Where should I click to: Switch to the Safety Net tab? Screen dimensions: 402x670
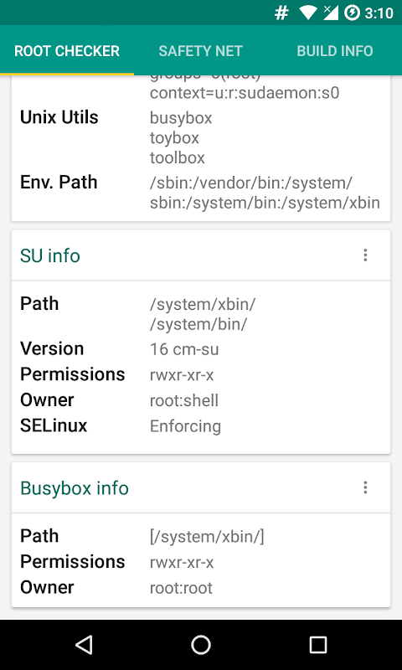click(200, 51)
